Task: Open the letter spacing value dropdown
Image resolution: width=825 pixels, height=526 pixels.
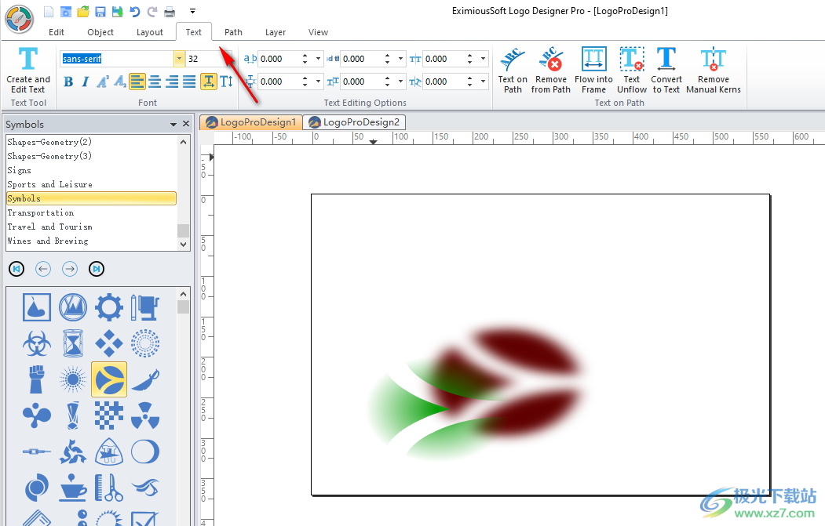Action: [317, 58]
